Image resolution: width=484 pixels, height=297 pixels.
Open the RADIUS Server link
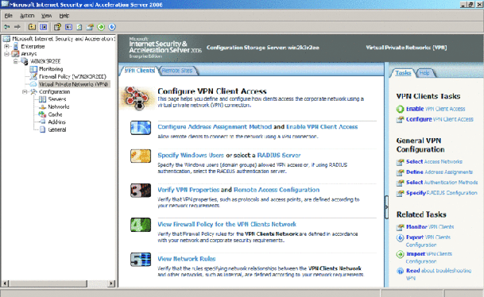(x=279, y=155)
